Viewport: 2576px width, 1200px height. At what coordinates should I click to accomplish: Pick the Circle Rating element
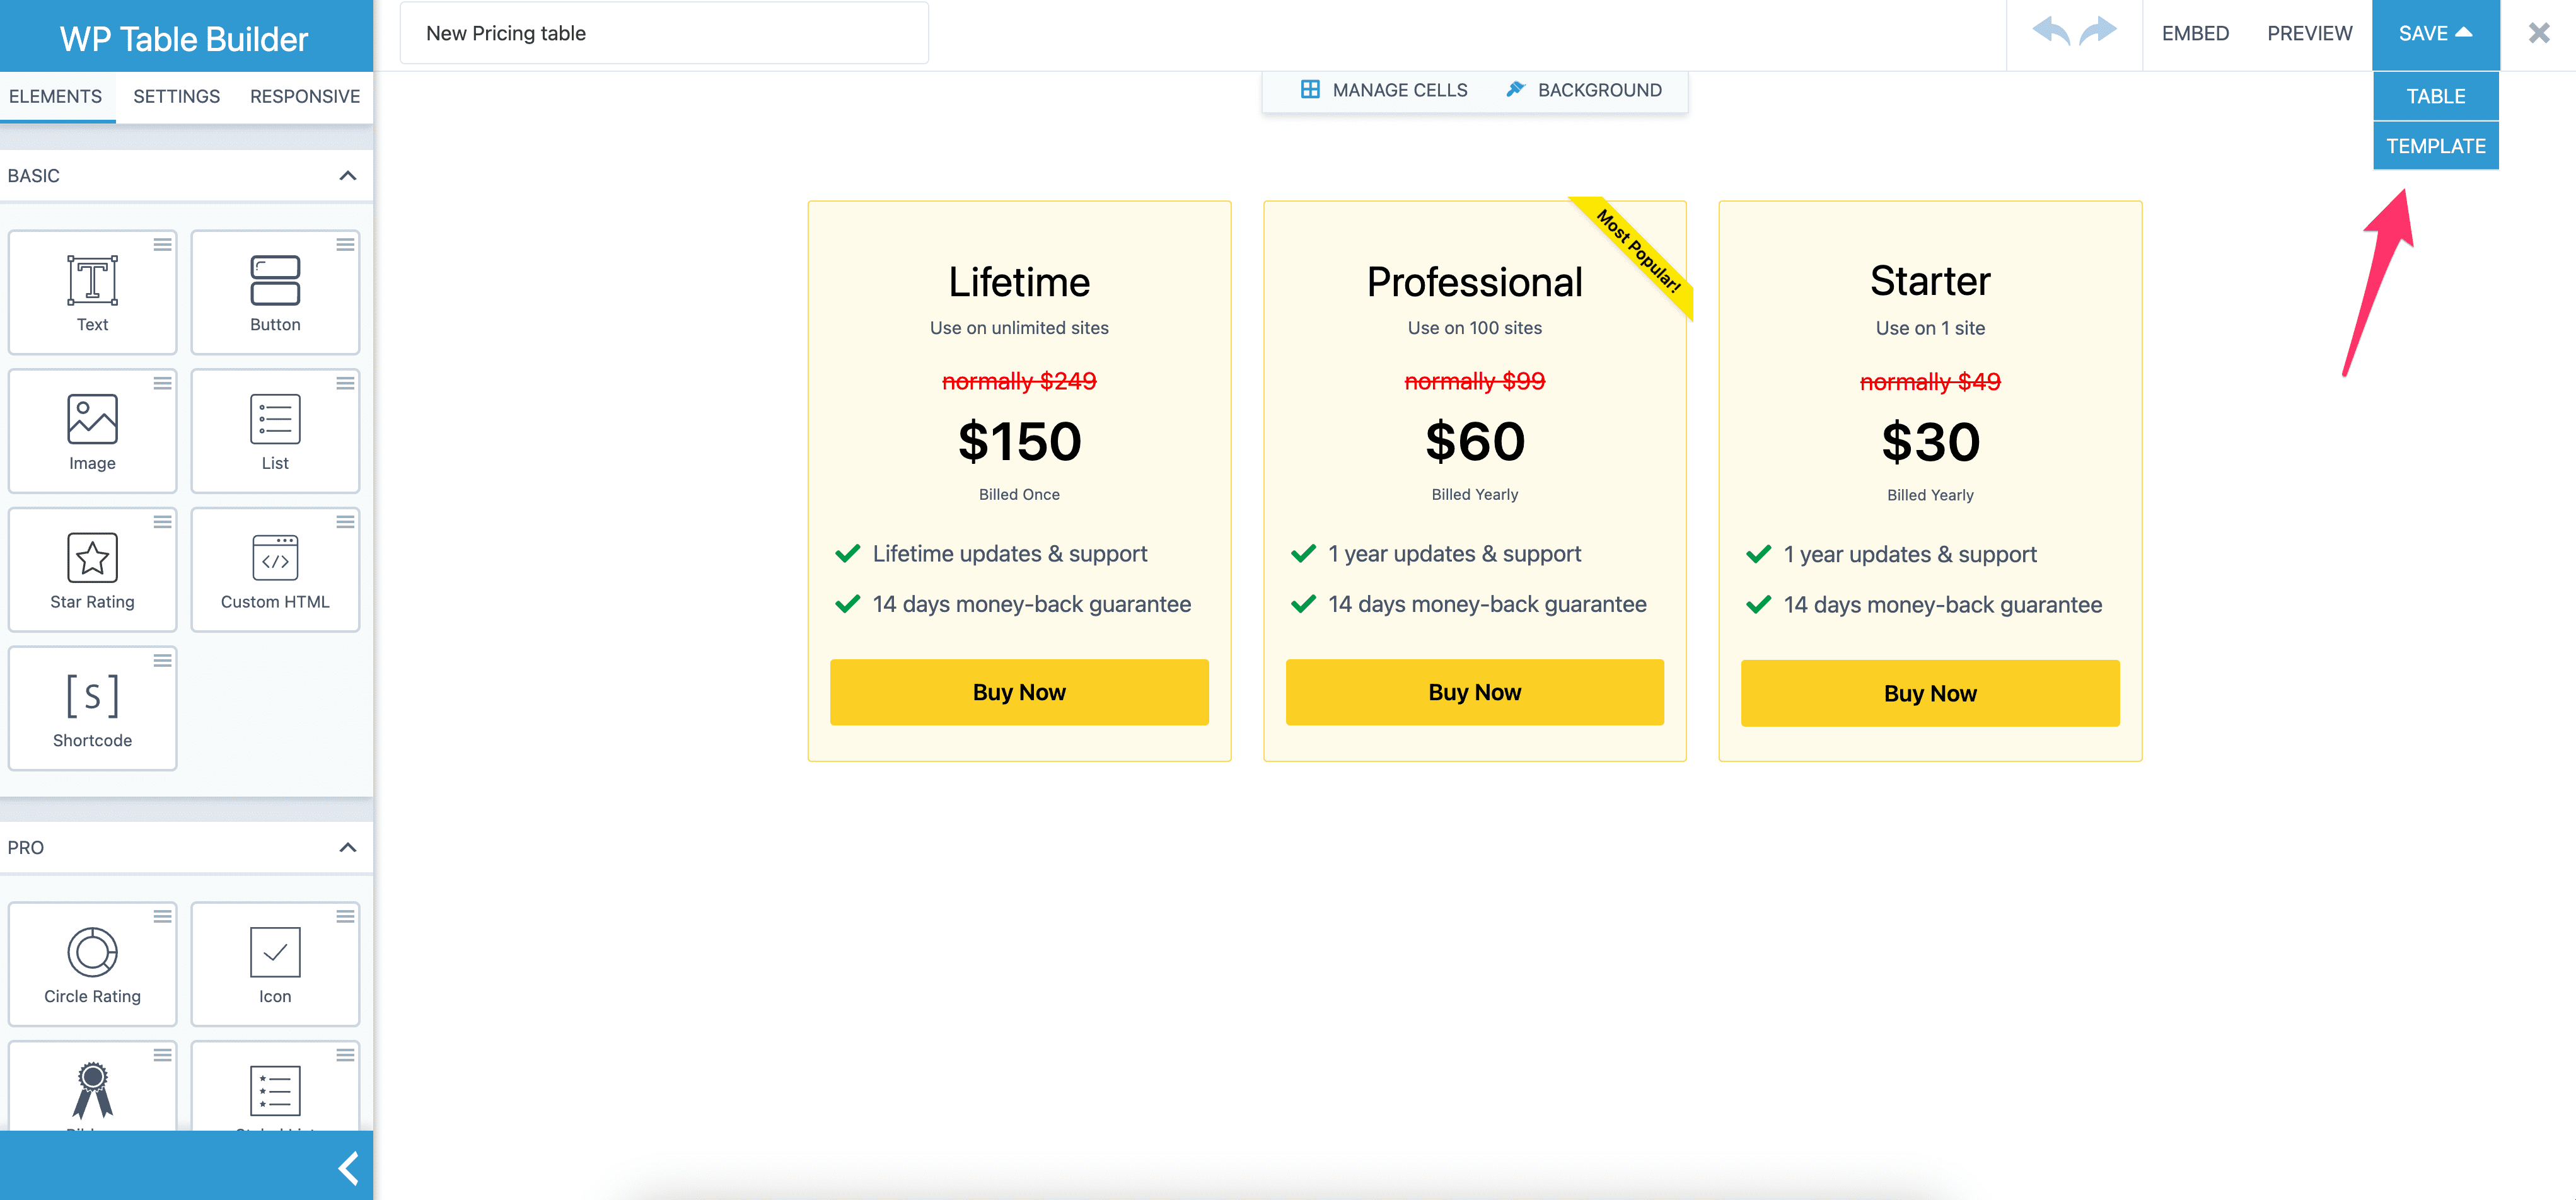[x=92, y=964]
